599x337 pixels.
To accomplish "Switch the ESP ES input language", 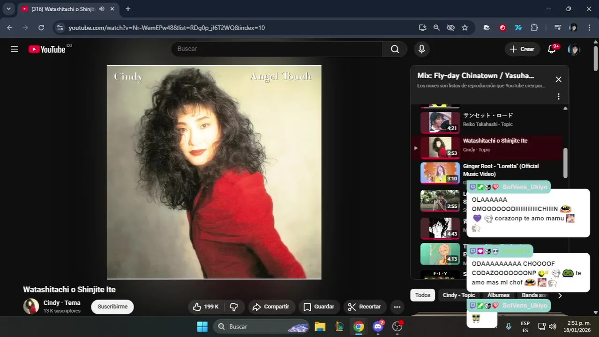I will 525,327.
